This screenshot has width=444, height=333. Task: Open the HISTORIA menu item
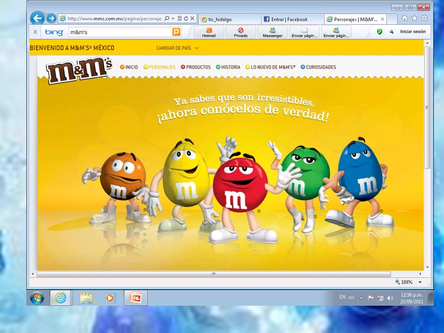pos(228,67)
